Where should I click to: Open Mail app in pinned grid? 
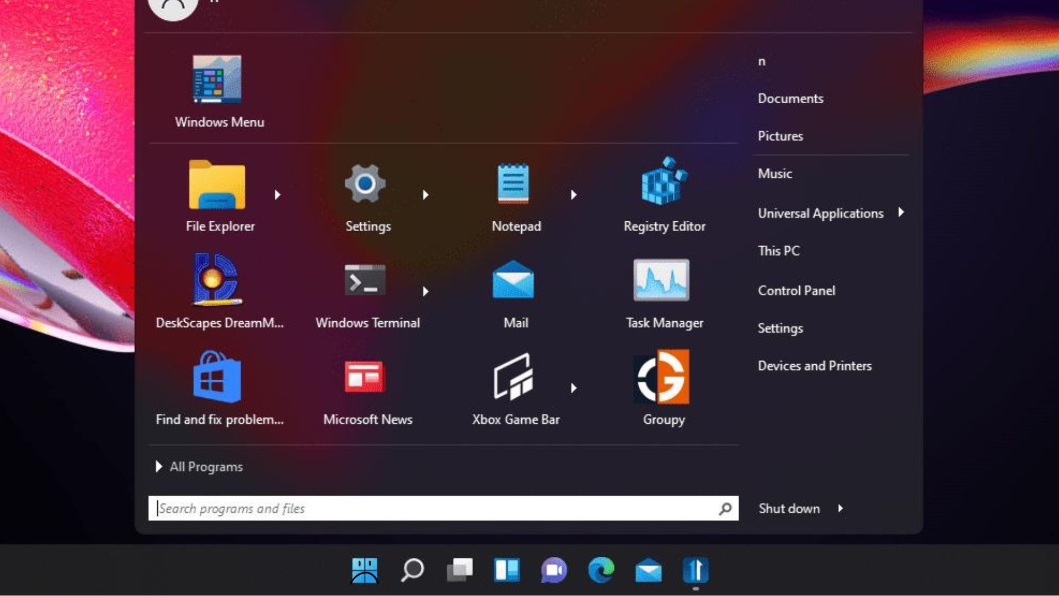click(514, 280)
